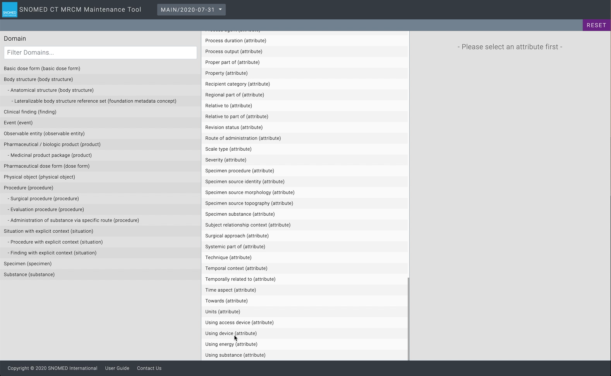Choose Using device attribute
Screen dimensions: 611x376
coord(304,333)
